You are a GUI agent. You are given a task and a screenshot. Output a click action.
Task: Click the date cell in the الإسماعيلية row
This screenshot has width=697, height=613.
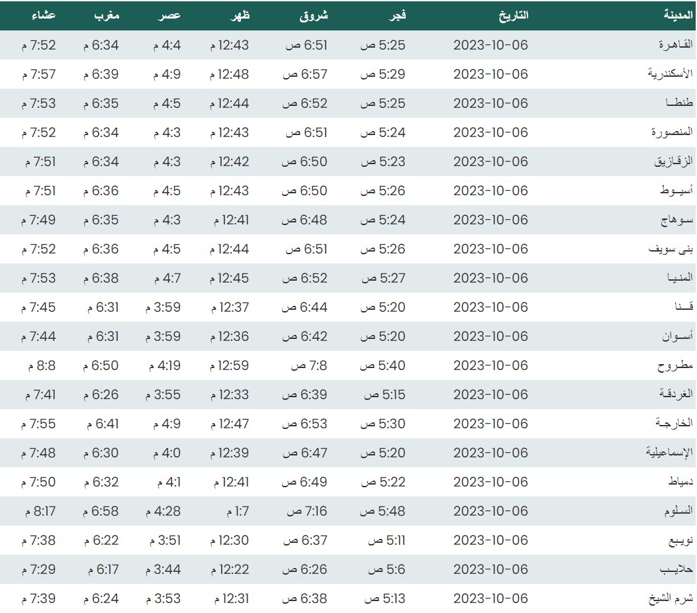click(490, 453)
